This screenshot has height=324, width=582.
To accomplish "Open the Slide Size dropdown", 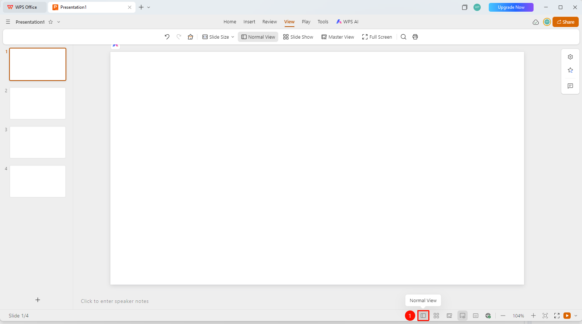I will [218, 37].
